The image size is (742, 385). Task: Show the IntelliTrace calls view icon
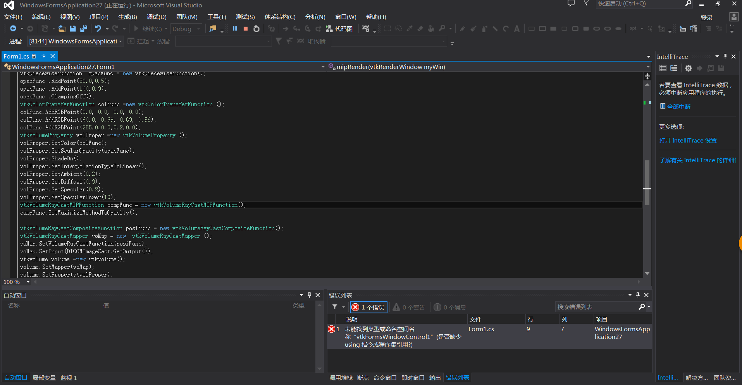coord(674,68)
